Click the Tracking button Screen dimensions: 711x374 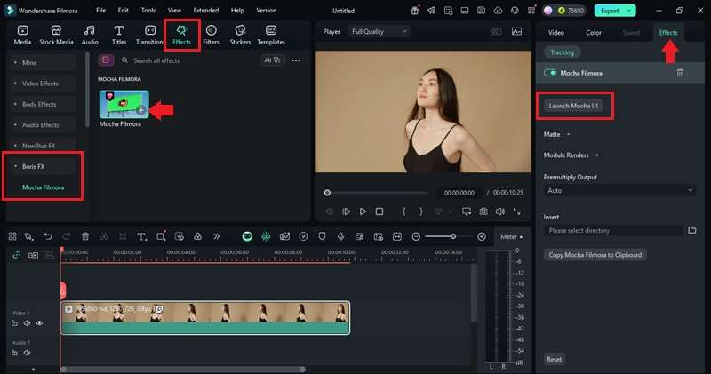[x=563, y=52]
